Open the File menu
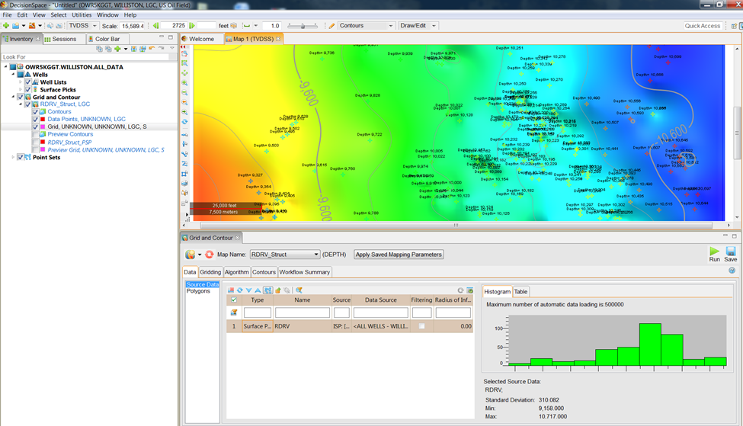 click(x=7, y=14)
